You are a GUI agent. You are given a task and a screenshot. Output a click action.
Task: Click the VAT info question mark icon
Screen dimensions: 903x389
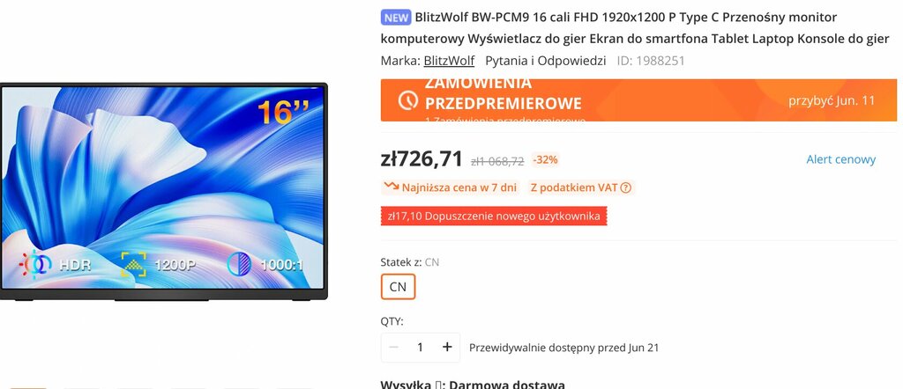(626, 187)
